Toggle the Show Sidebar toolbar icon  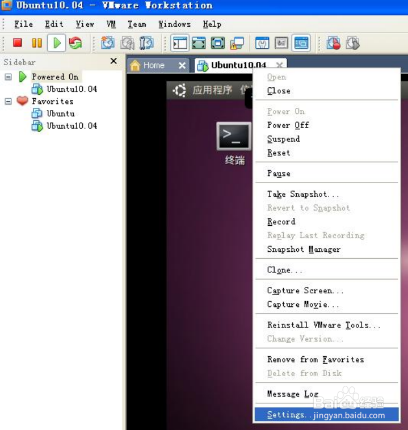coord(180,43)
